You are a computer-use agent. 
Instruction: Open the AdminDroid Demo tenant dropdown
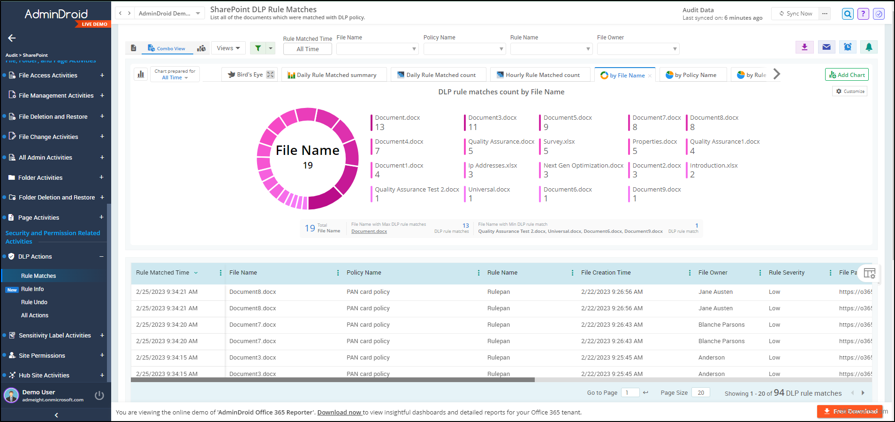click(169, 13)
